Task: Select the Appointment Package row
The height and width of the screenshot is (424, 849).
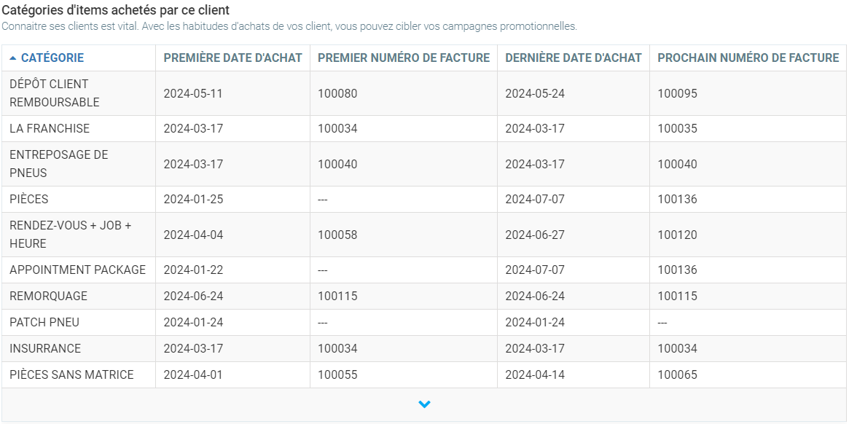Action: pos(77,270)
